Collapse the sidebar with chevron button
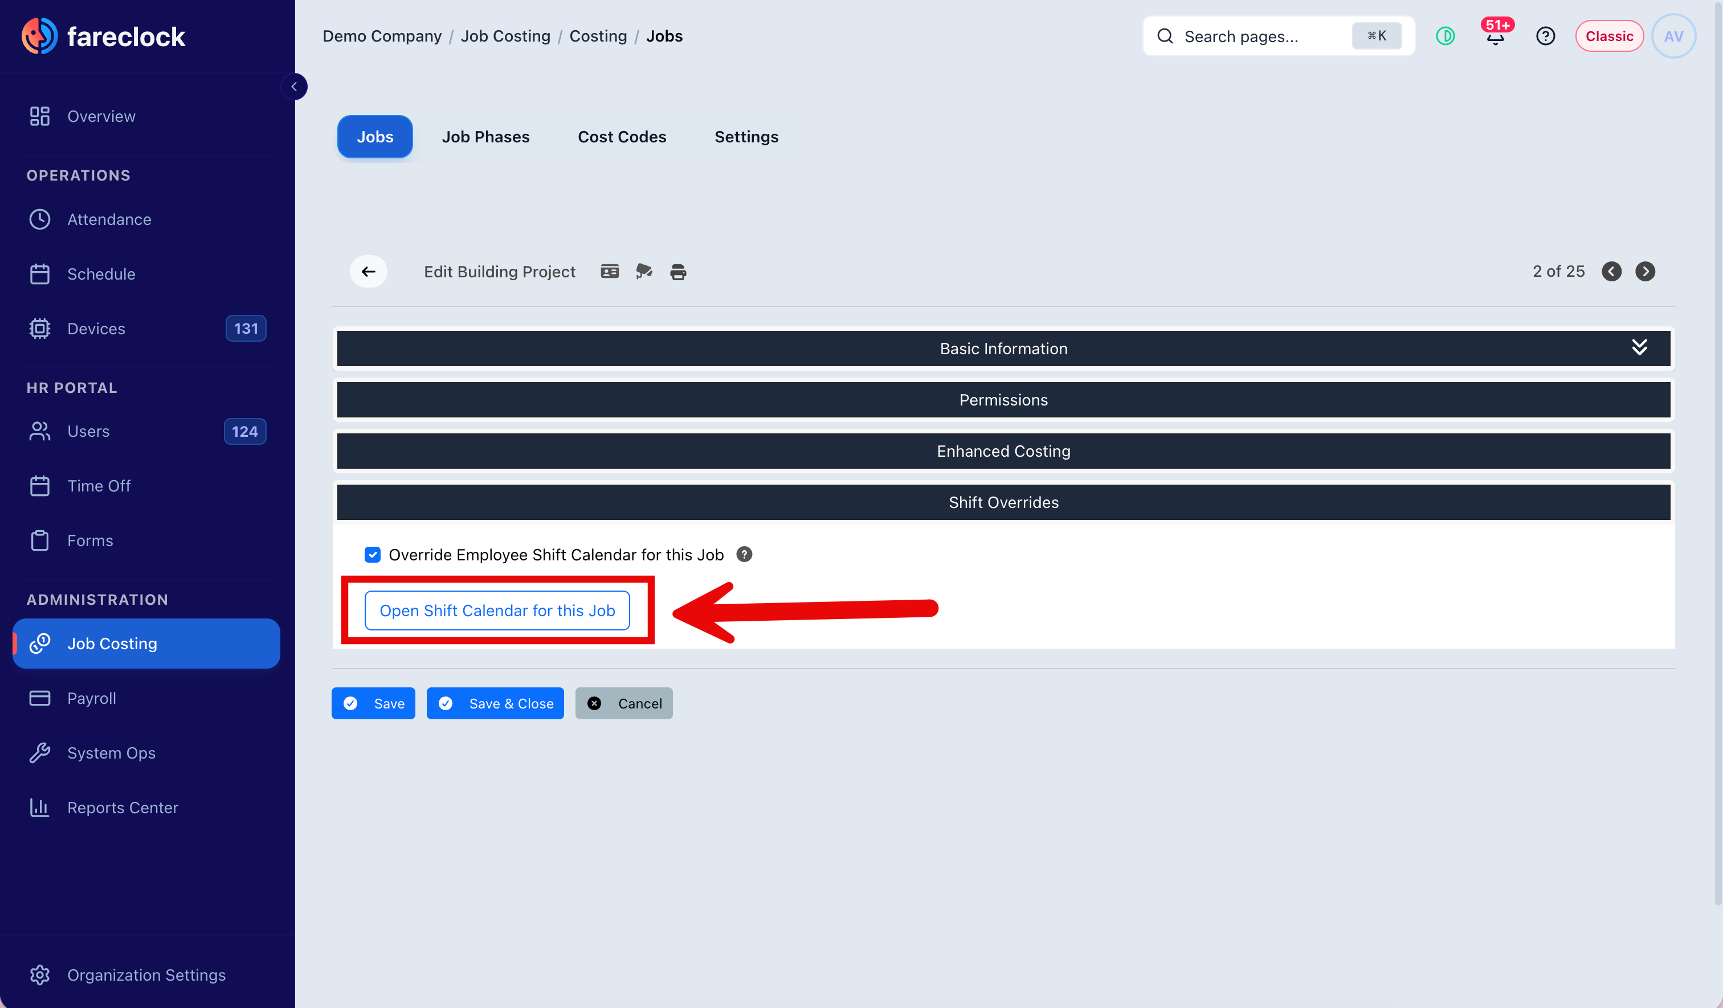The image size is (1723, 1008). tap(294, 87)
